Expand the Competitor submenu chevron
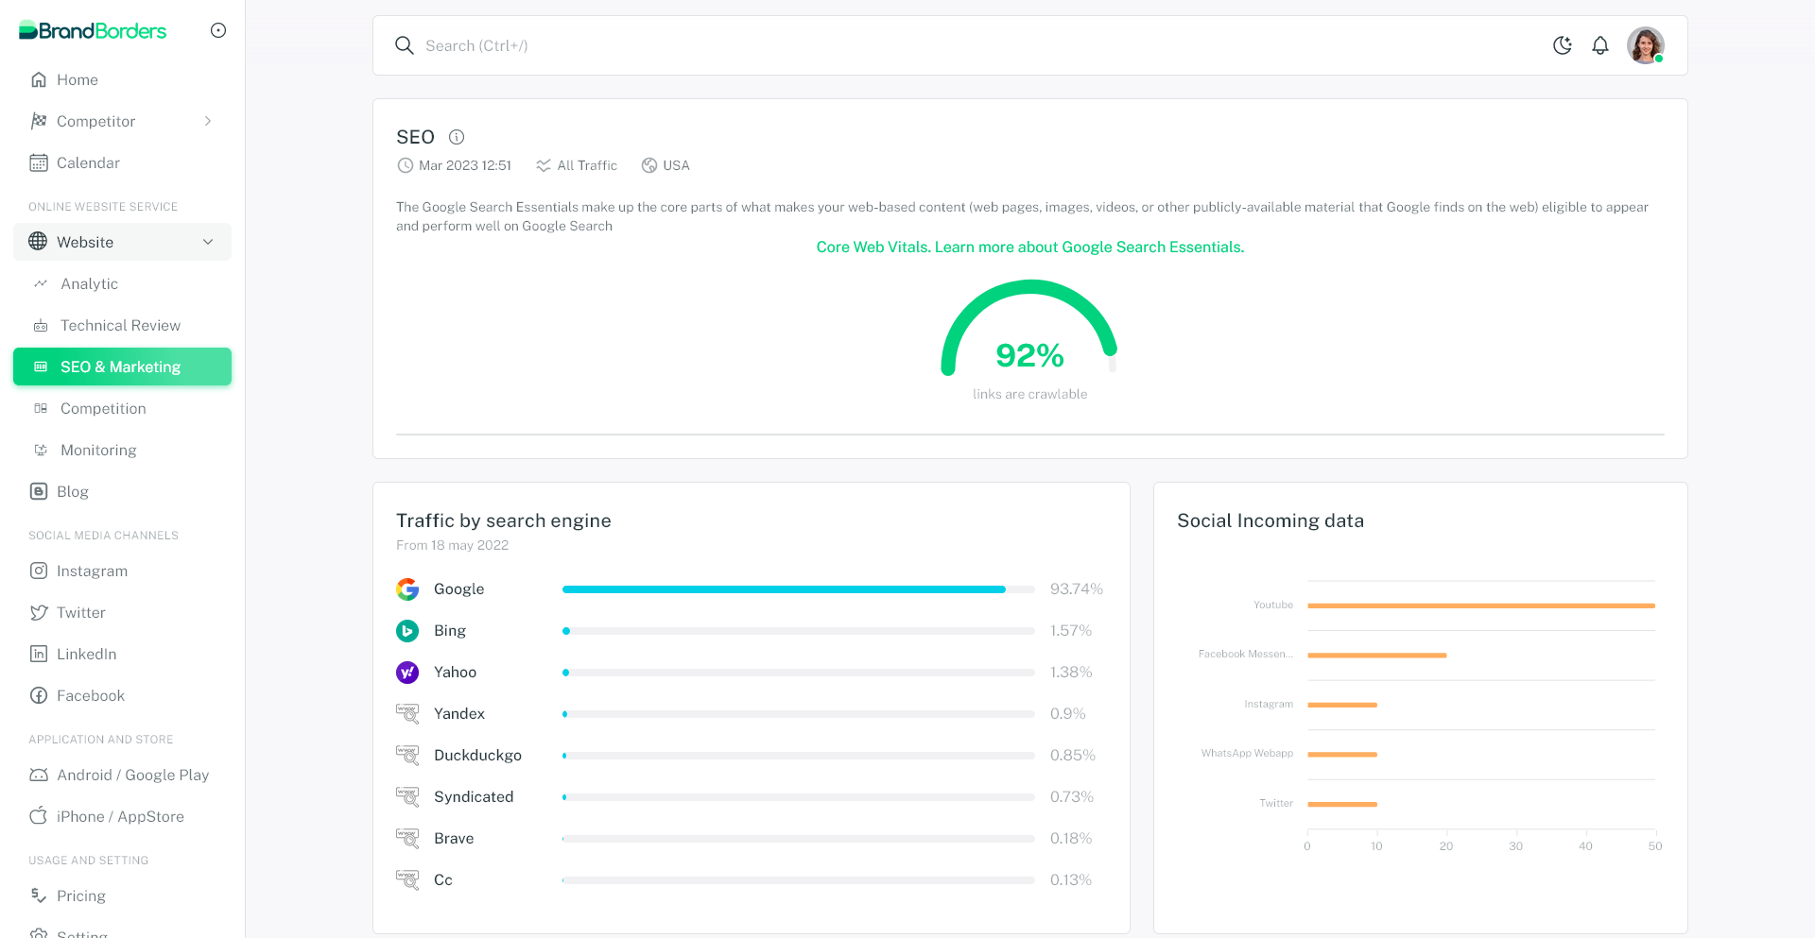 208,121
